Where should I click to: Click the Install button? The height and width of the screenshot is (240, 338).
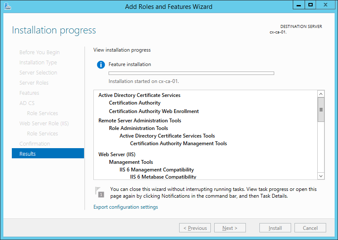coord(275,228)
